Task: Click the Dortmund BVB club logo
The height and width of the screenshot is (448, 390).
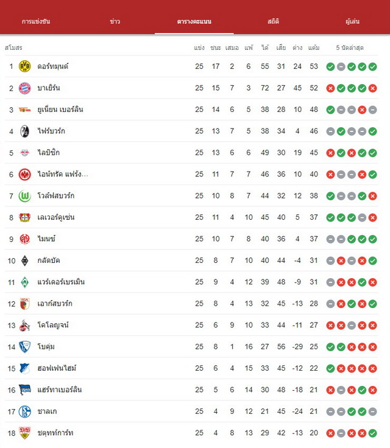Action: tap(24, 66)
